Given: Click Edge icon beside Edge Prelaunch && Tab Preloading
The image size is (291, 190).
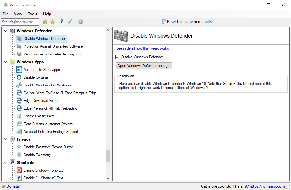Looking at the screenshot, I should pyautogui.click(x=19, y=108).
